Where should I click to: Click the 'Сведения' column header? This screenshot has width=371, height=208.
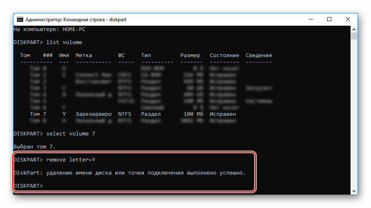[x=259, y=55]
